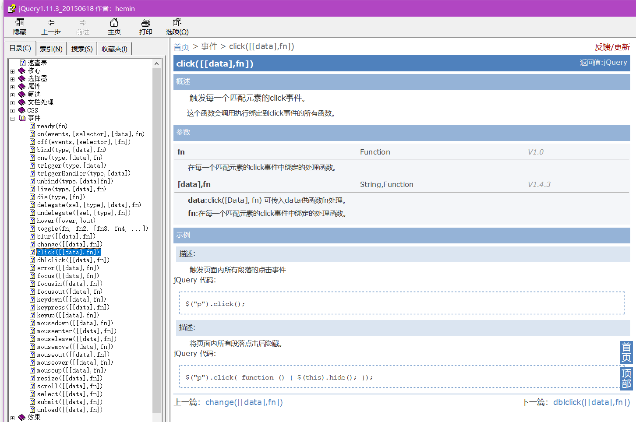Select the highlighted click([[data],fn]) item
This screenshot has height=422, width=636.
69,252
